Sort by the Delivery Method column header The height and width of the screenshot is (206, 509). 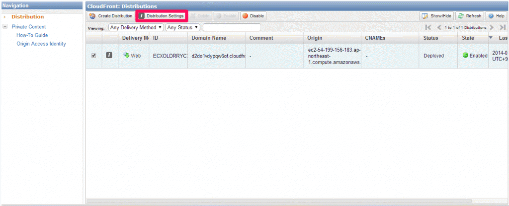coord(134,38)
